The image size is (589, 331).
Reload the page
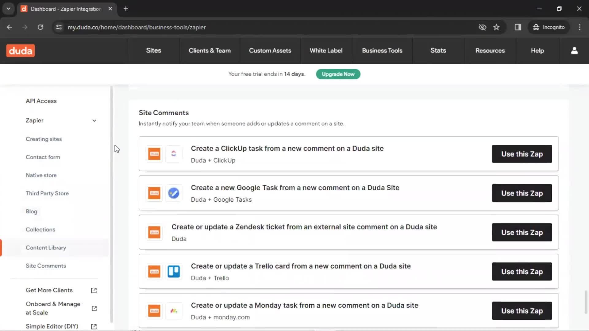tap(40, 27)
